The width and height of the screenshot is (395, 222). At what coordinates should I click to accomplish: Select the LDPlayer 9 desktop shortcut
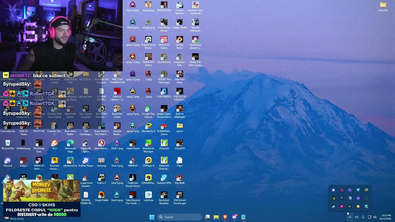tap(148, 162)
